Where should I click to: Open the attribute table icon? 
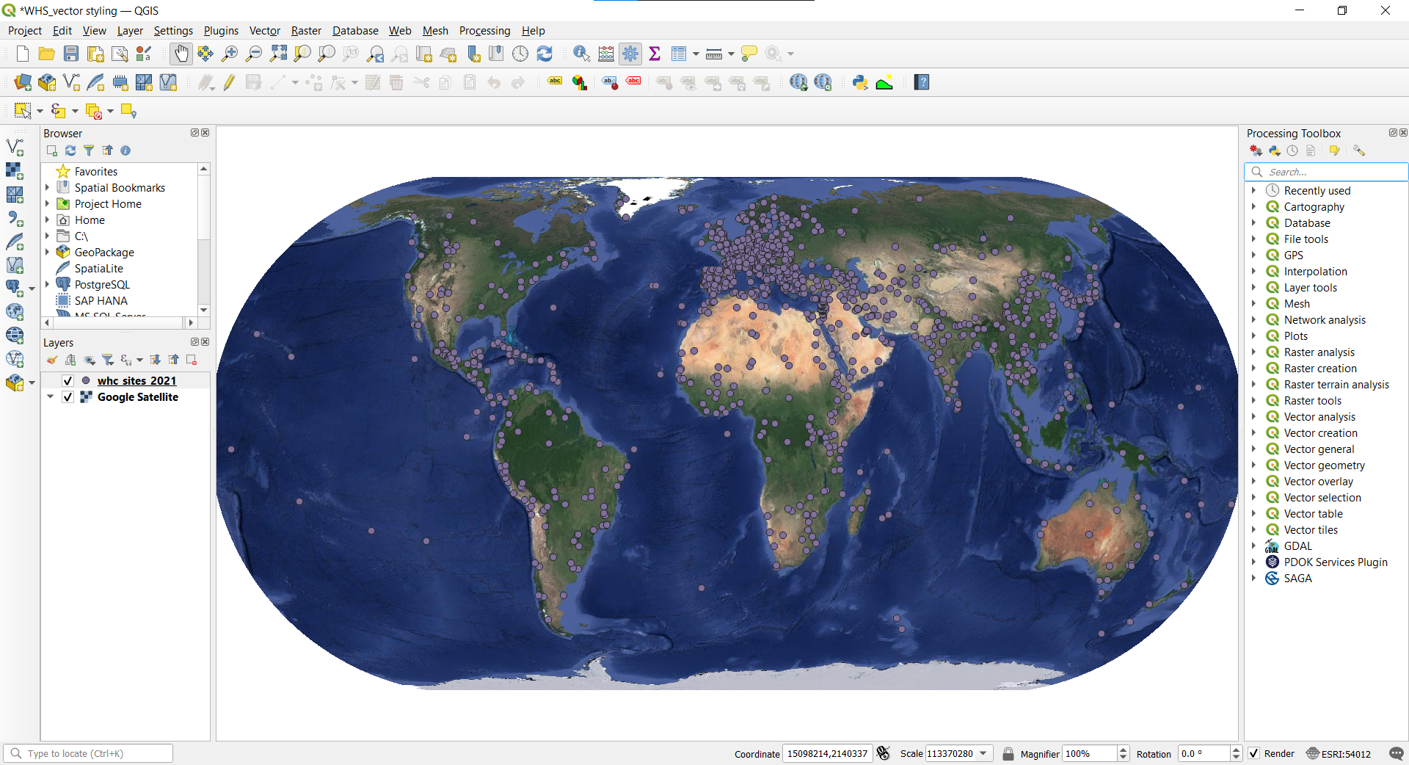(x=679, y=54)
